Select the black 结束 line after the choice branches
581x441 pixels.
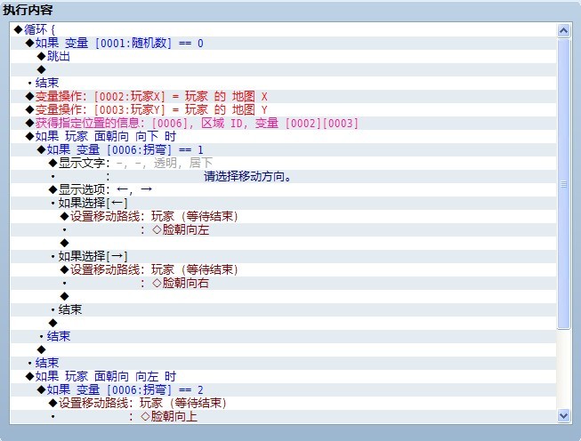pyautogui.click(x=284, y=309)
